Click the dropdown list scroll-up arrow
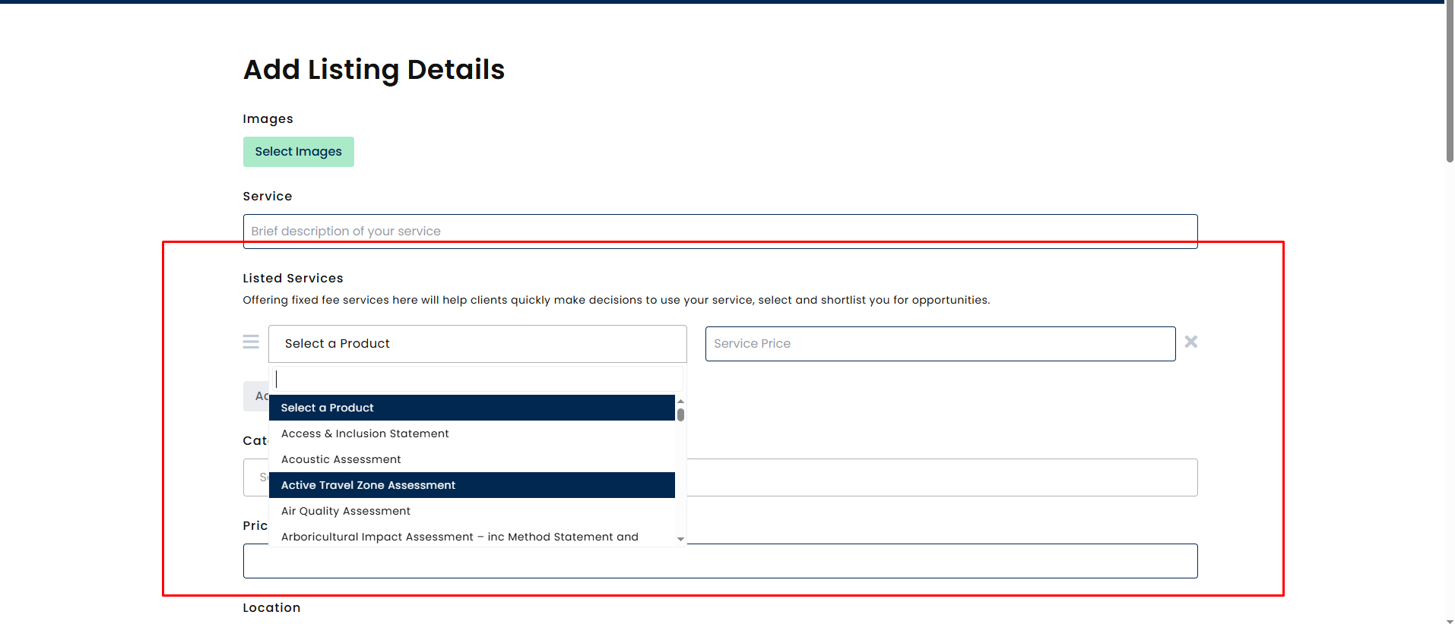1455x624 pixels. click(x=681, y=401)
